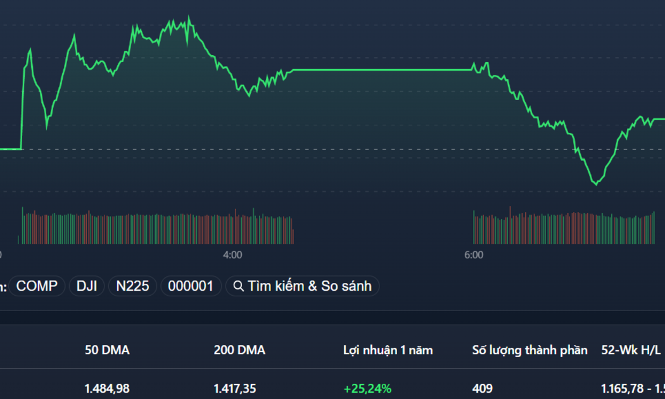This screenshot has height=399, width=665.
Task: Select the +25,24% yearly return value
Action: point(367,388)
